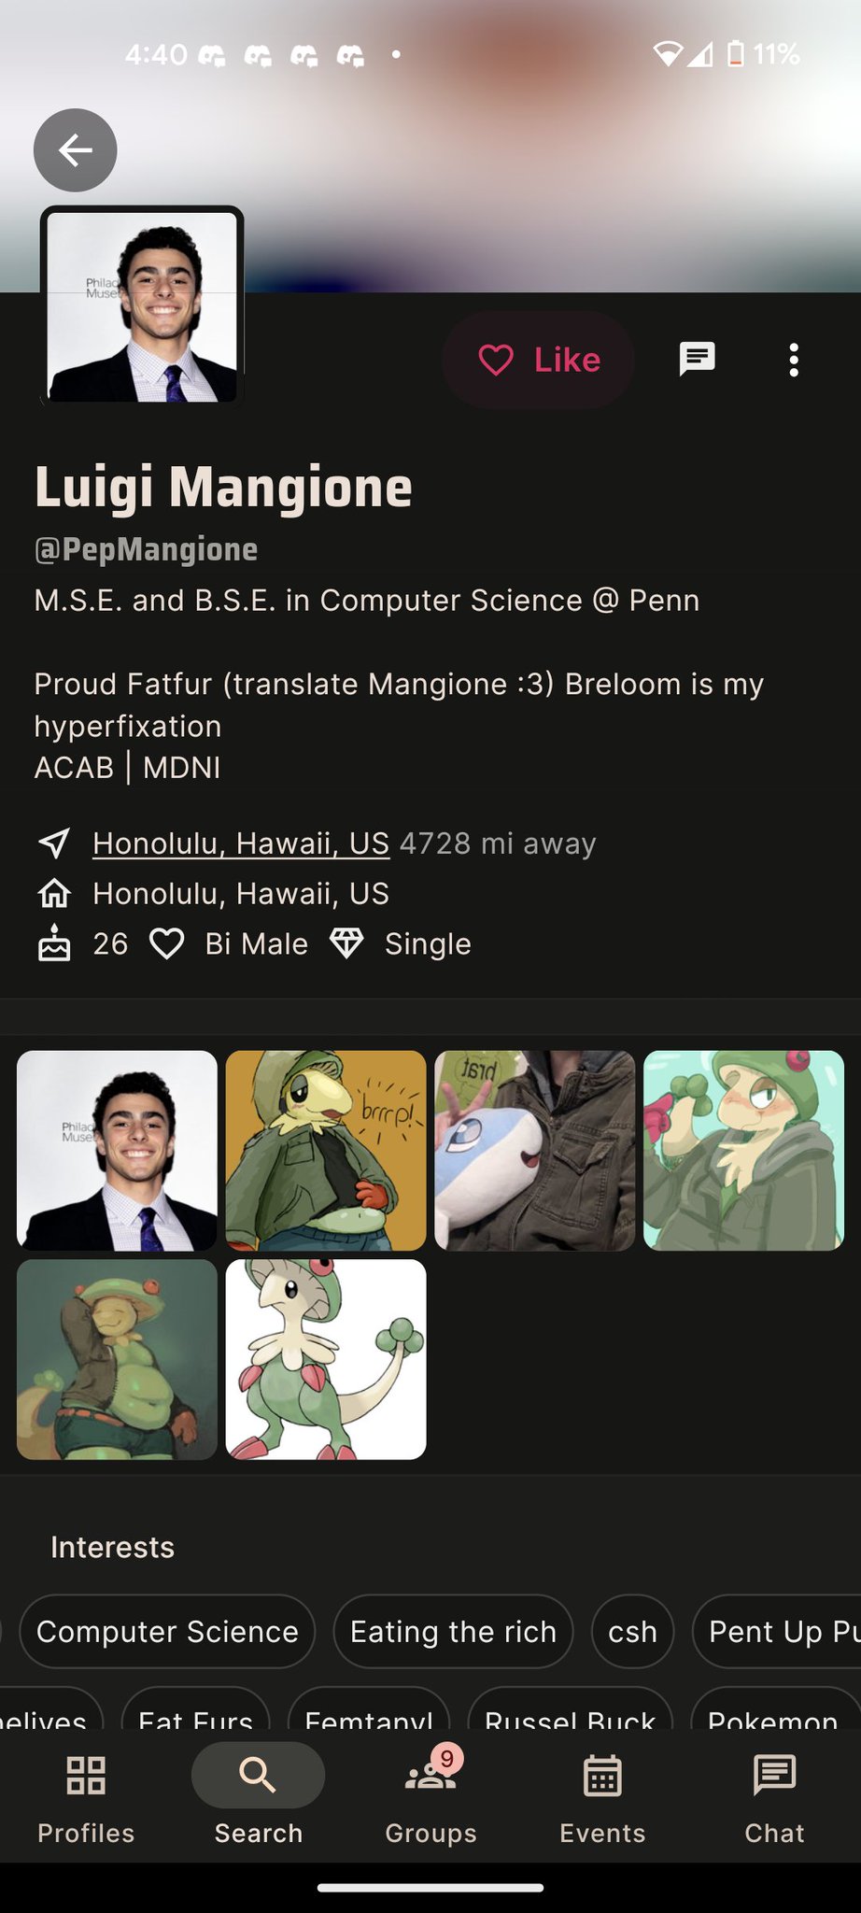Screen dimensions: 861x1913
Task: Open the white-background Breloom artwork thumbnail
Action: 326,1359
